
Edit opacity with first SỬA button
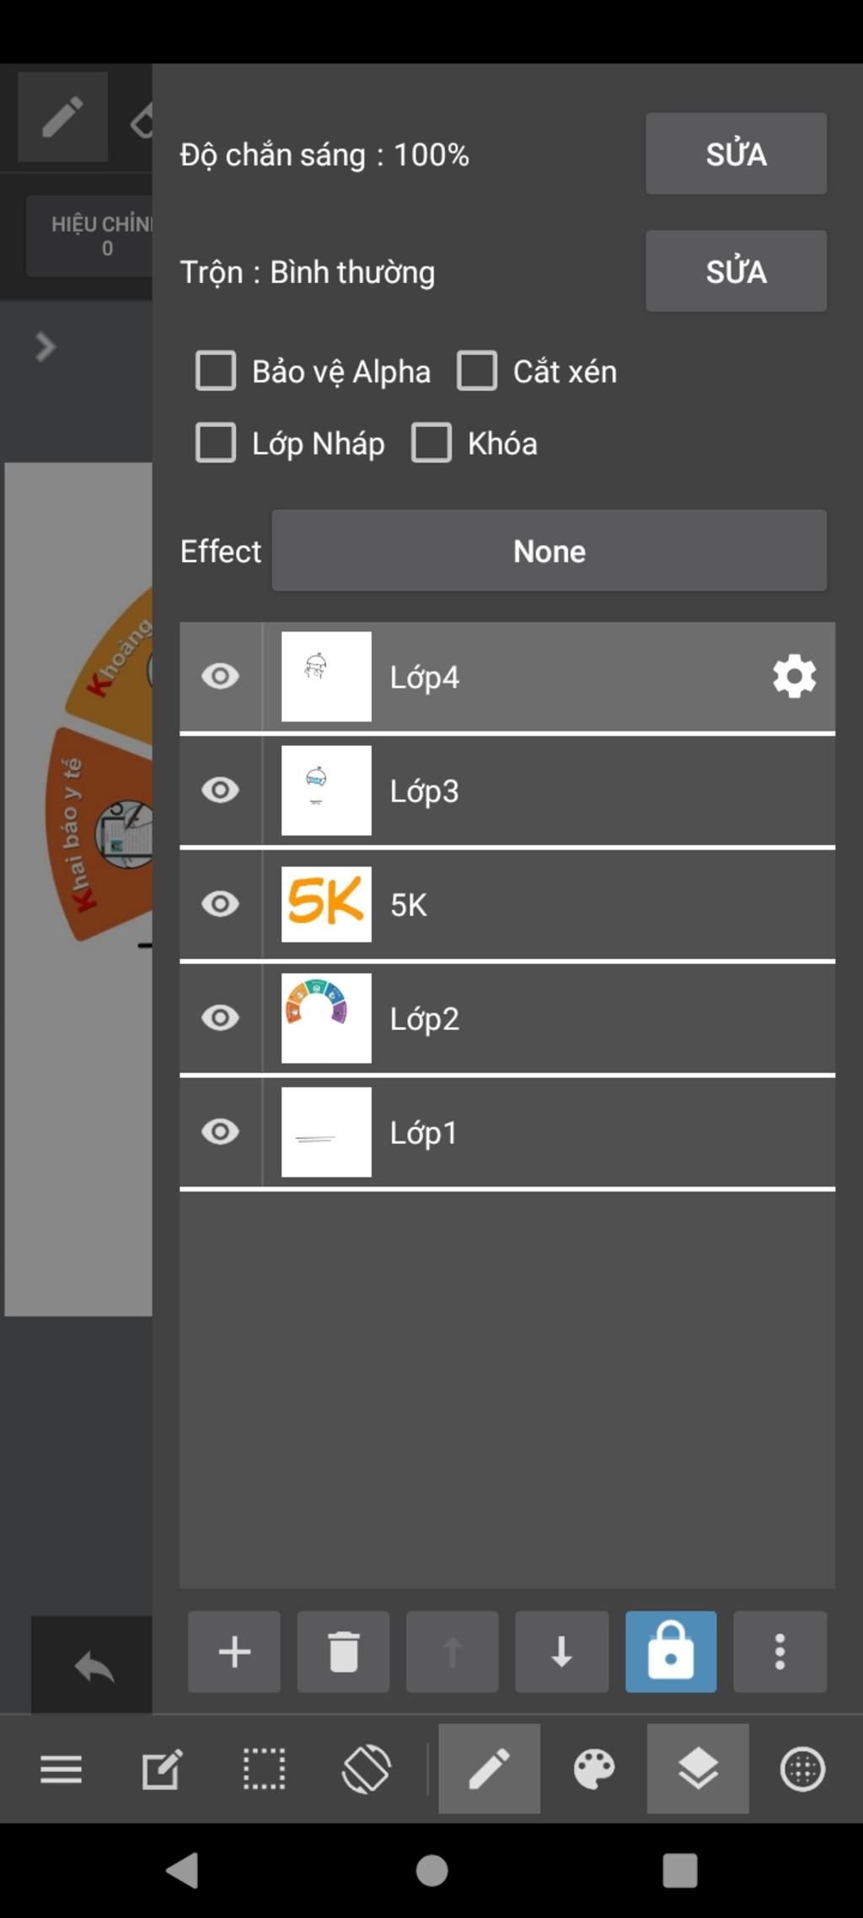(x=736, y=153)
